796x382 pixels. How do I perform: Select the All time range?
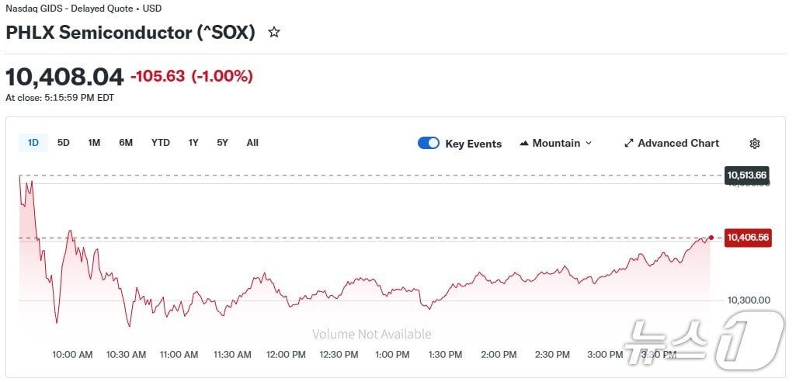[252, 143]
